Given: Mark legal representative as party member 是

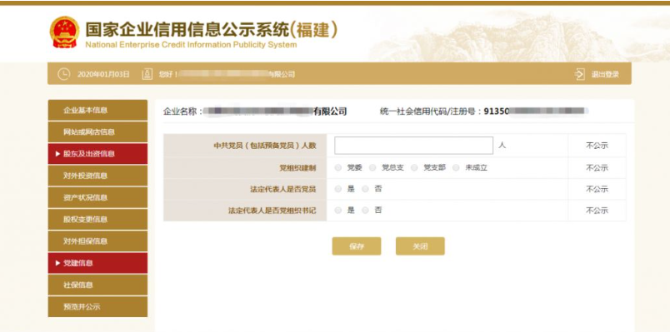Looking at the screenshot, I should click(x=338, y=189).
